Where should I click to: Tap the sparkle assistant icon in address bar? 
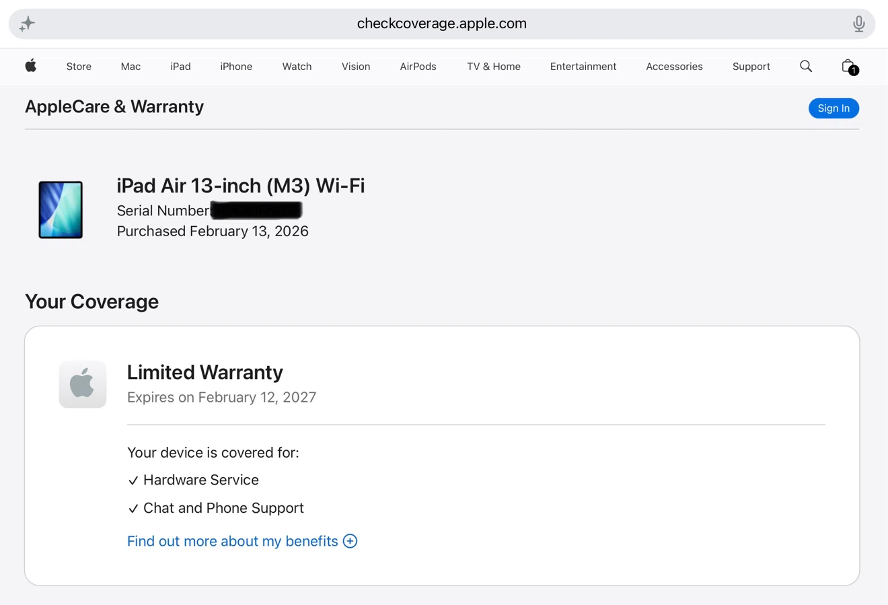click(x=27, y=24)
